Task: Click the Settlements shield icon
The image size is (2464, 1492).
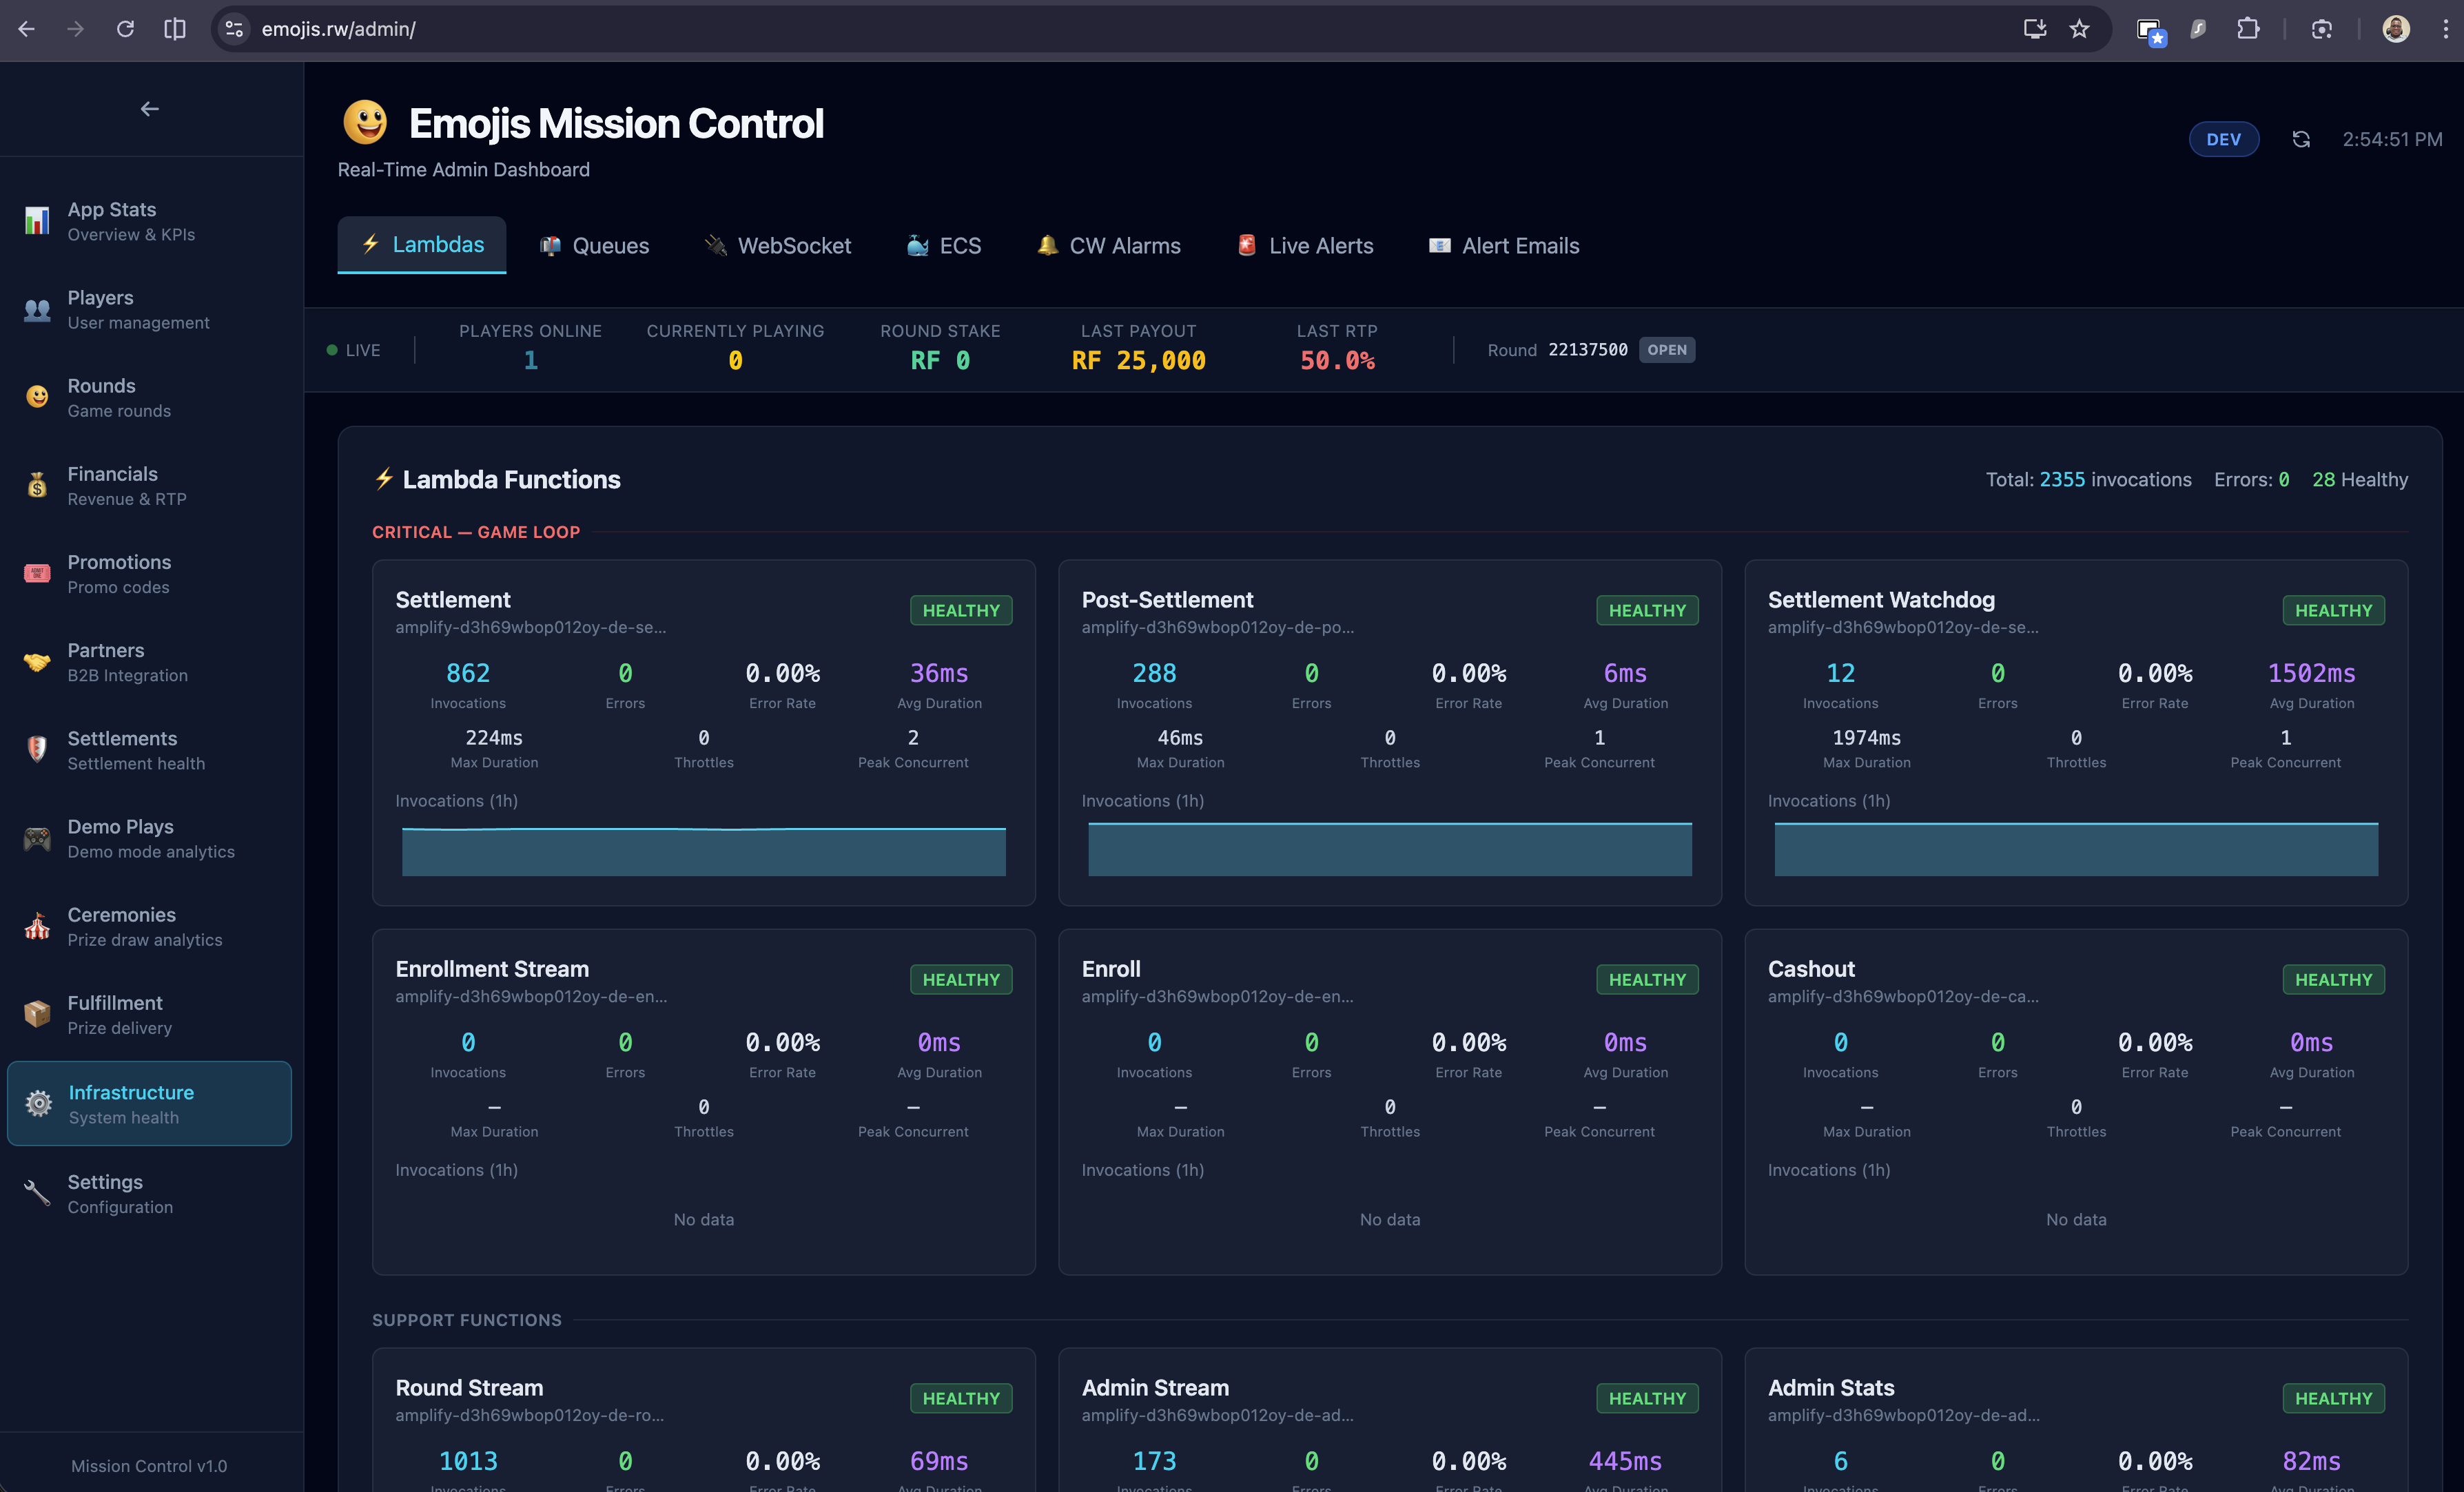Action: tap(37, 751)
